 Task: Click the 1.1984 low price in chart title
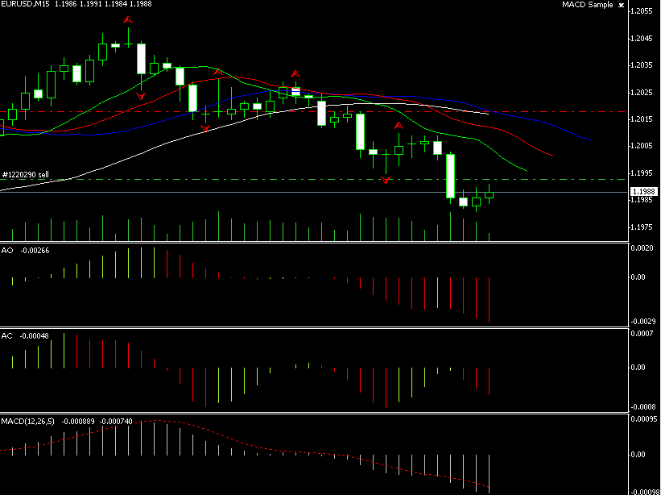pos(115,4)
